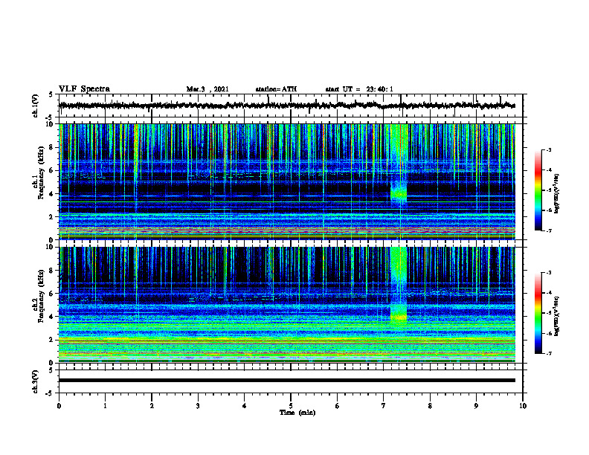Click the ch.2 colorbar title log(PSD)
589x455 pixels.
556,315
